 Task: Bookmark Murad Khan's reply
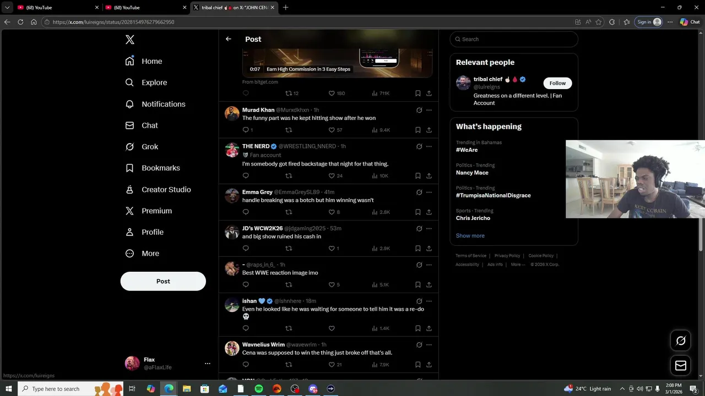tap(417, 130)
